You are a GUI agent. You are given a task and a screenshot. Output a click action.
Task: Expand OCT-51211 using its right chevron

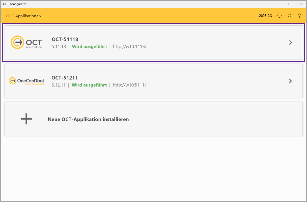click(x=290, y=81)
